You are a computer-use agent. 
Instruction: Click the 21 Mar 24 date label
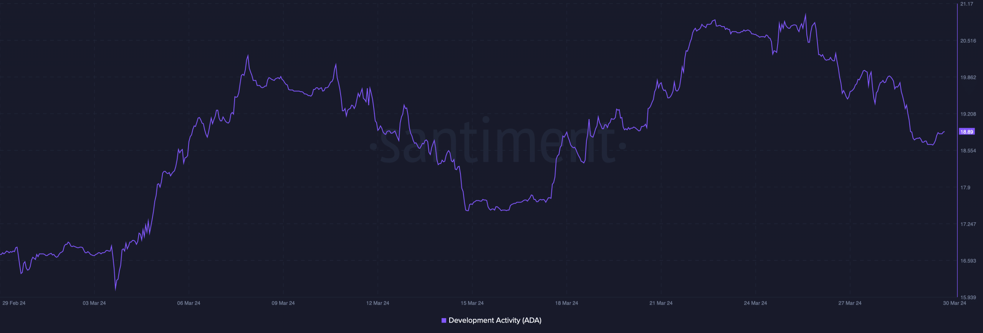click(x=661, y=303)
